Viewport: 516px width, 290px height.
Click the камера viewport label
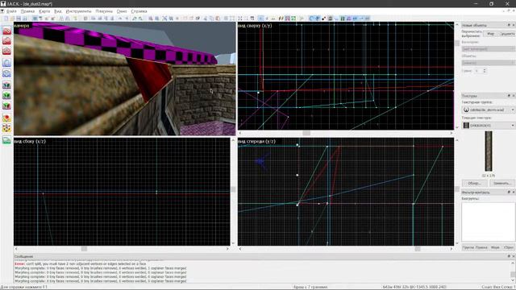point(22,25)
